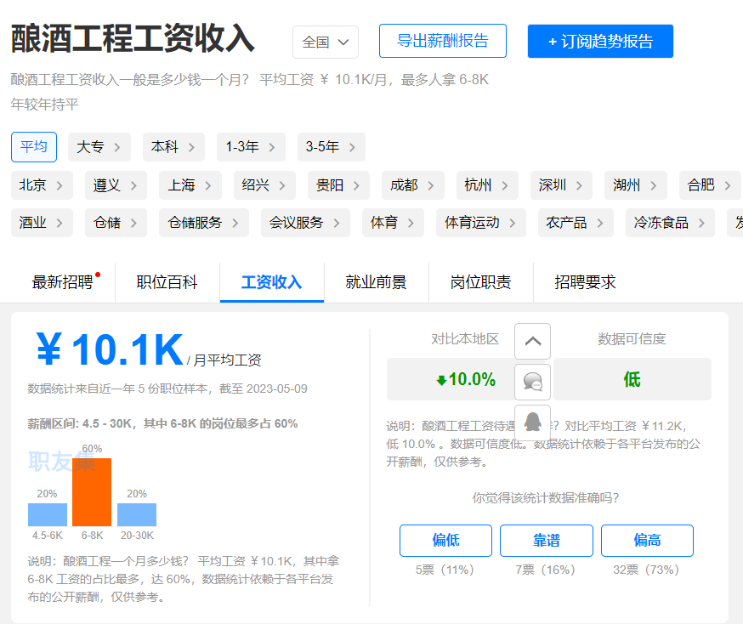The image size is (743, 624).
Task: Vote 偏低 on data accuracy
Action: point(445,541)
